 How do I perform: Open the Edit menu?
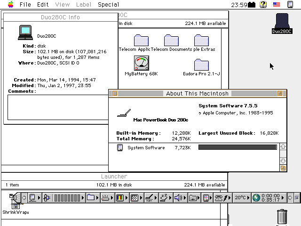pyautogui.click(x=43, y=4)
